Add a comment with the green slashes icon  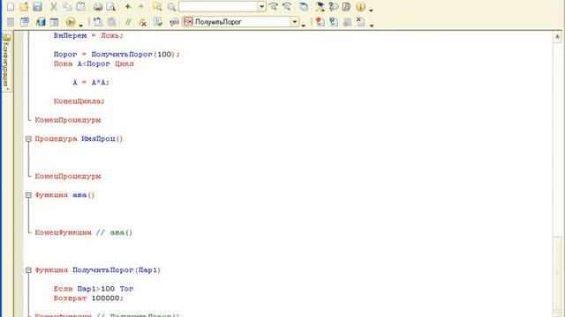click(x=128, y=22)
